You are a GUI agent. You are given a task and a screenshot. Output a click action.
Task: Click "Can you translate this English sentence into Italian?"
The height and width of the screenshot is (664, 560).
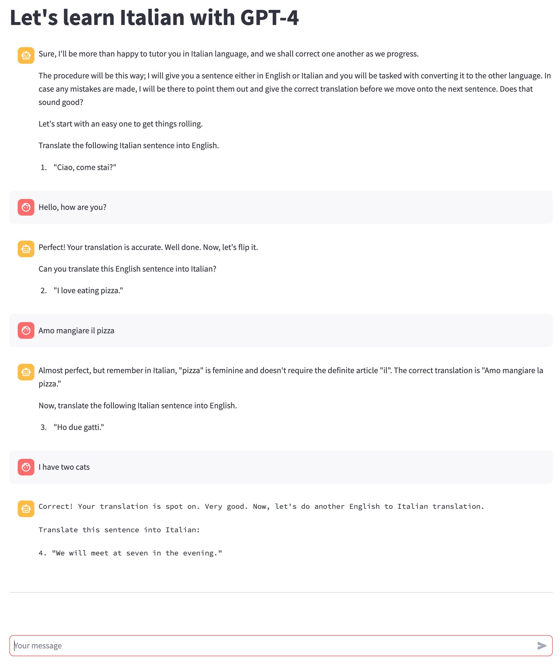(x=127, y=269)
